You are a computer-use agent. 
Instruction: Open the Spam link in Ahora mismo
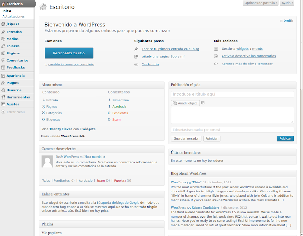pos(116,120)
